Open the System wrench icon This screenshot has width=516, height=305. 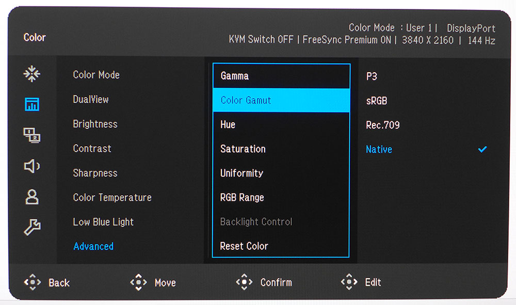pyautogui.click(x=32, y=227)
